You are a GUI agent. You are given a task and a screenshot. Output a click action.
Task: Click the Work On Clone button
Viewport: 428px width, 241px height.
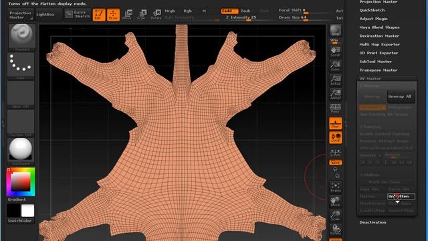pos(387,182)
